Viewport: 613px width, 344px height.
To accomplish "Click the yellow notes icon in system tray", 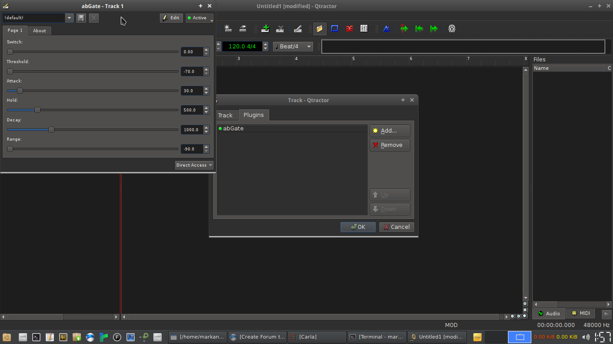I will tap(477, 337).
